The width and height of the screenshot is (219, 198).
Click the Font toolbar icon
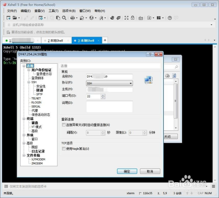pos(101,18)
